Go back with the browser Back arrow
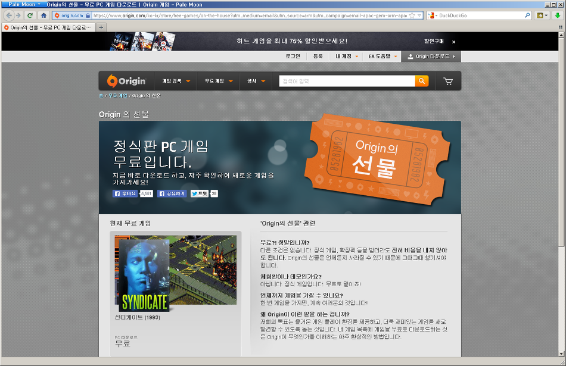566x366 pixels. (x=9, y=15)
